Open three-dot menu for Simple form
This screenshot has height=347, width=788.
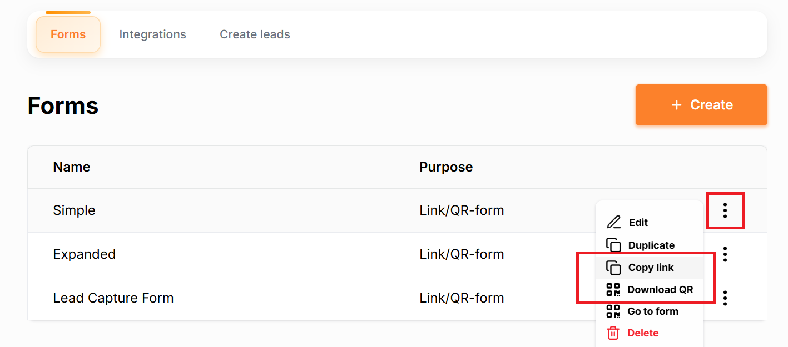click(x=725, y=210)
